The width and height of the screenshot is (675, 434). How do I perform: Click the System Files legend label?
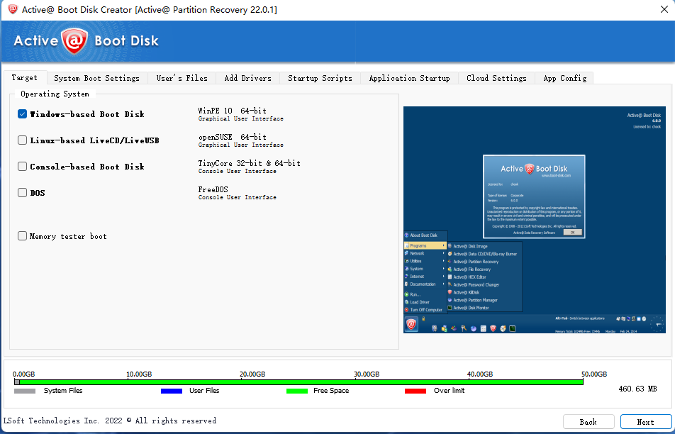tap(63, 391)
